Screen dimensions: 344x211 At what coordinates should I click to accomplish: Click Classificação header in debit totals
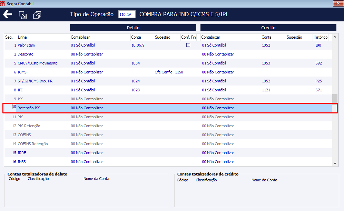click(x=38, y=179)
